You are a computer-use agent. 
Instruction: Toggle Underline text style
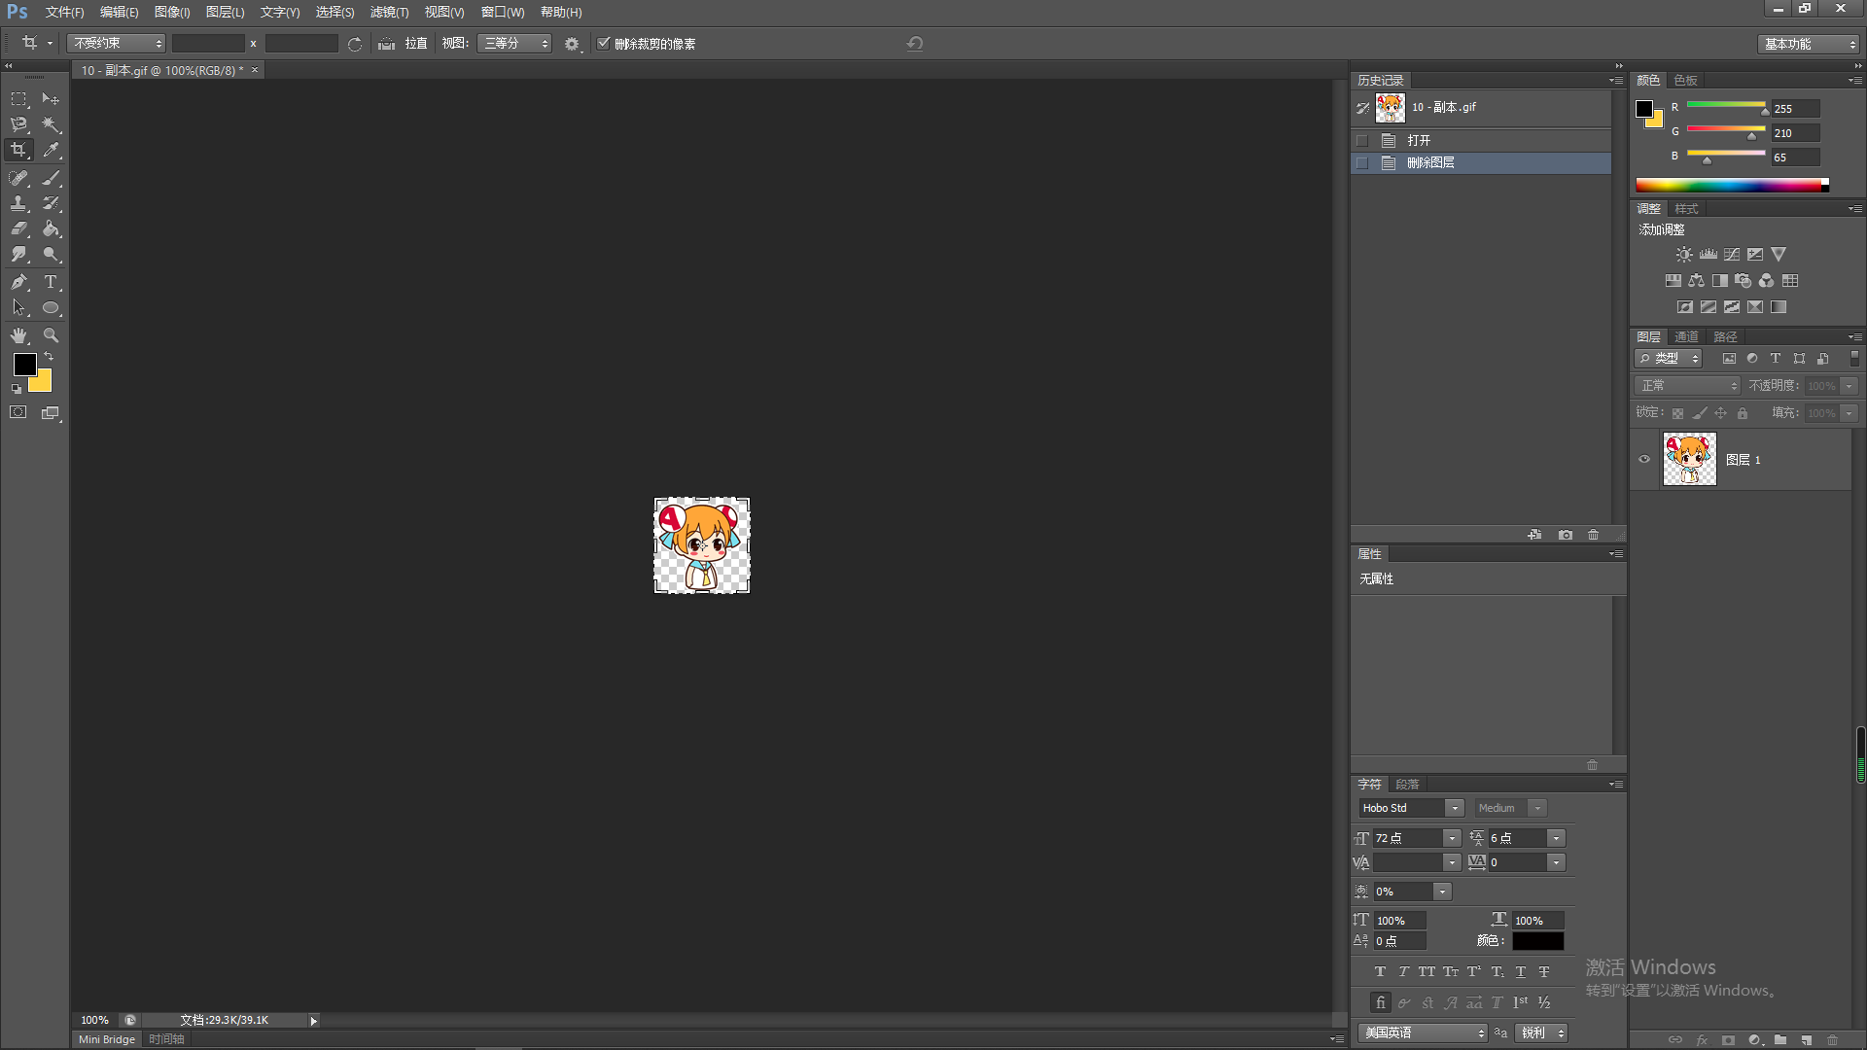(1521, 971)
